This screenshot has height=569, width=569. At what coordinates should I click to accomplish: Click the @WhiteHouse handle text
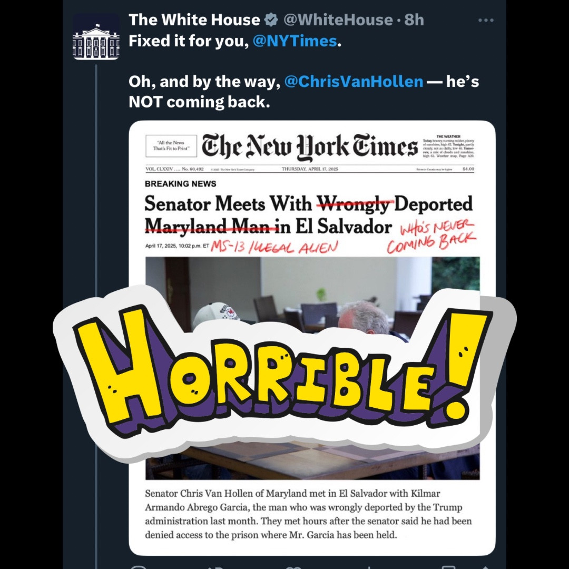(338, 20)
